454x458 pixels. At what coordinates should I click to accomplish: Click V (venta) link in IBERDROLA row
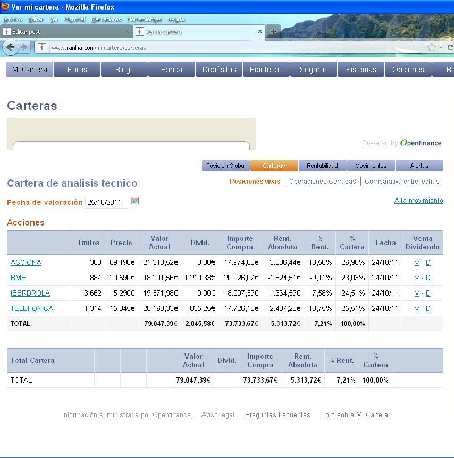tap(417, 293)
